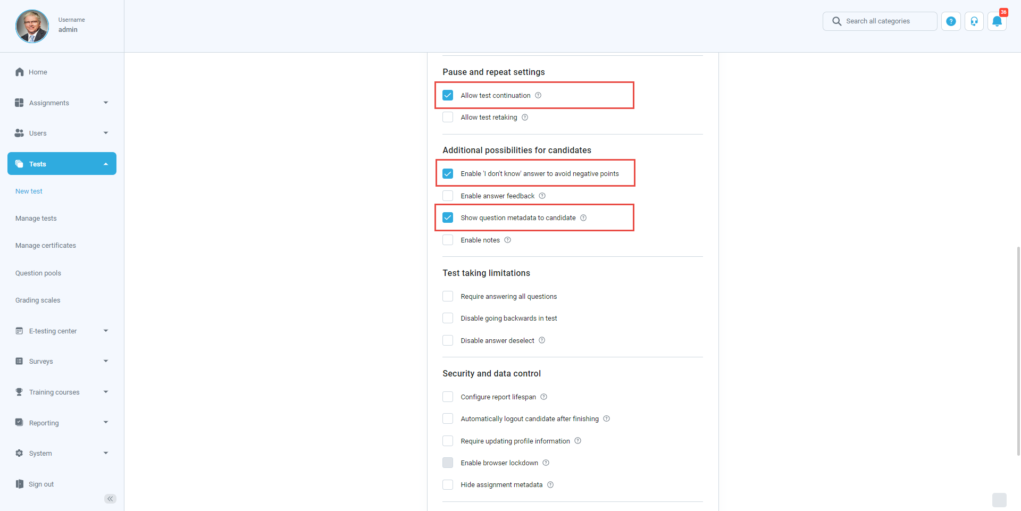This screenshot has height=511, width=1021.
Task: Check Require answering all questions
Action: point(448,296)
